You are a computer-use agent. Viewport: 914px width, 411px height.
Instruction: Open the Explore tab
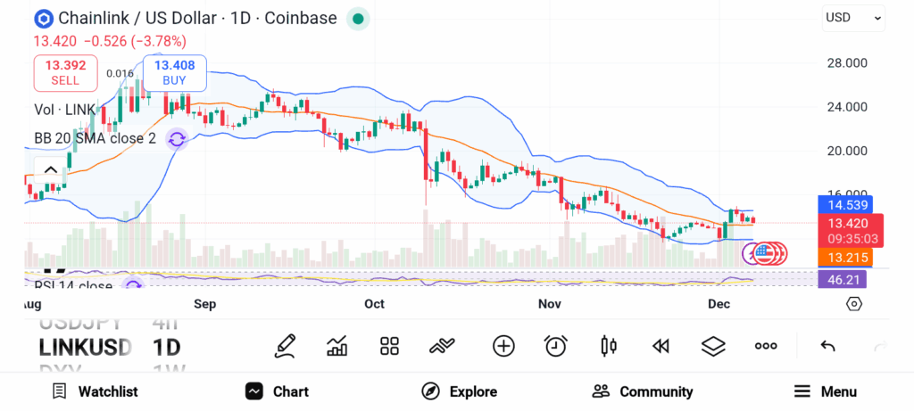pyautogui.click(x=459, y=391)
